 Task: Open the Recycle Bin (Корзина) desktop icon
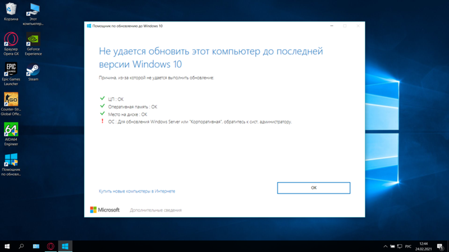pyautogui.click(x=11, y=11)
